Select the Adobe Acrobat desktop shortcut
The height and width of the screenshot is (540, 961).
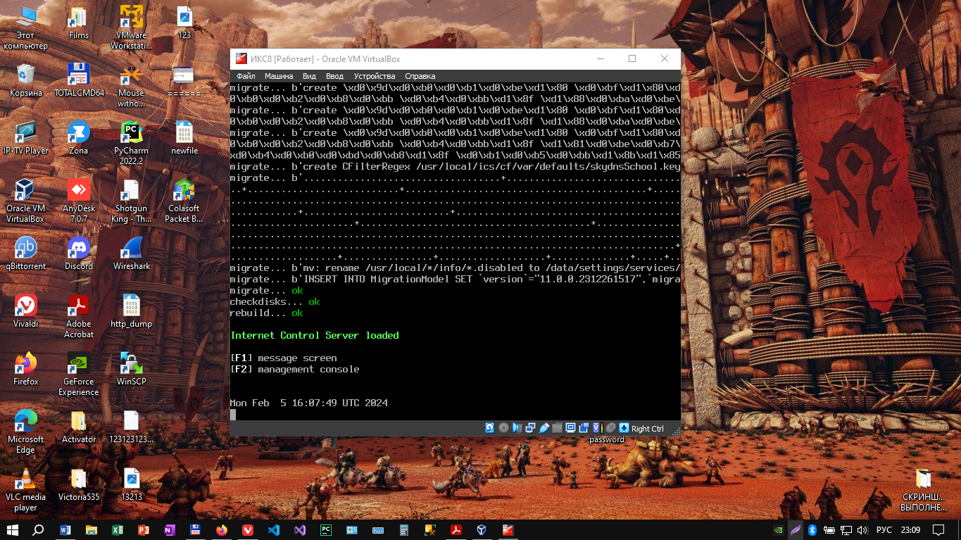(79, 317)
